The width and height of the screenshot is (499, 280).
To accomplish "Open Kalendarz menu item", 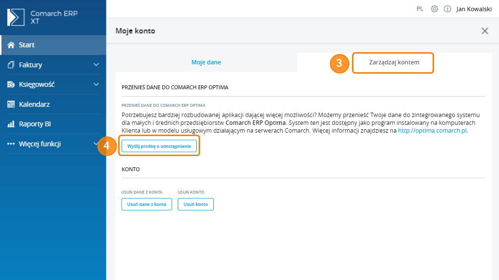I will [x=53, y=104].
